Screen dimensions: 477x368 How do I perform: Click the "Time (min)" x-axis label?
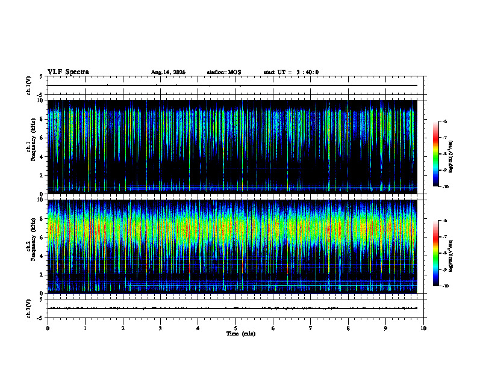[x=241, y=334]
